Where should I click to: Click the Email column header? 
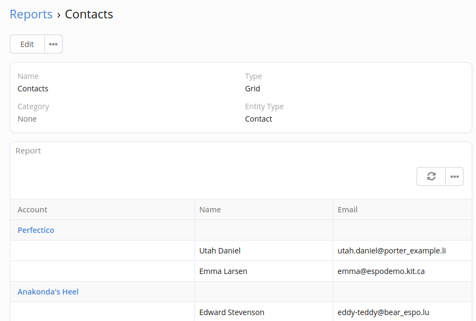[x=347, y=210]
